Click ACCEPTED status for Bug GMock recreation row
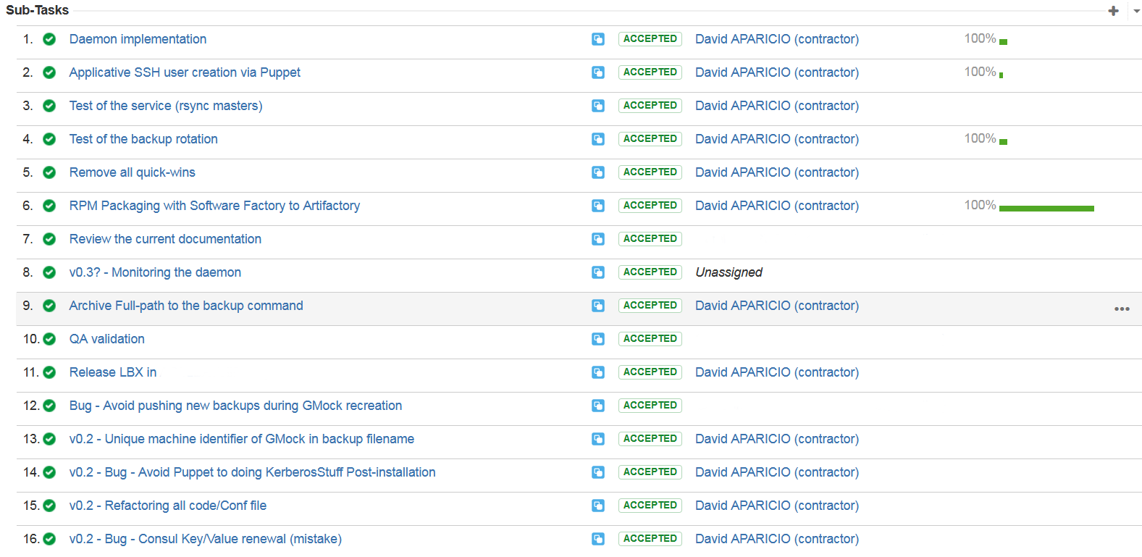 point(650,406)
